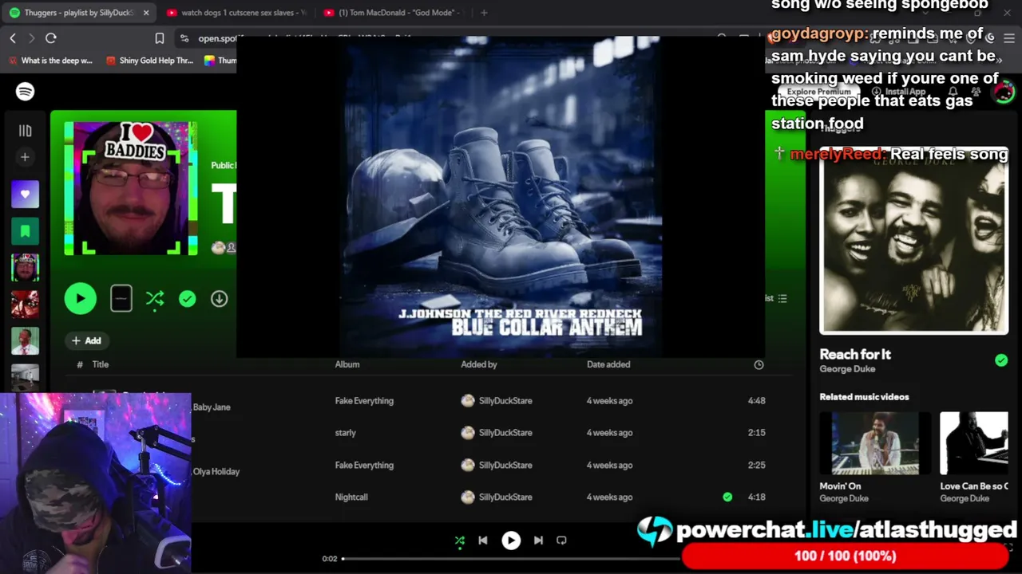This screenshot has width=1022, height=574.
Task: Open site settings icon in the address bar
Action: [185, 38]
